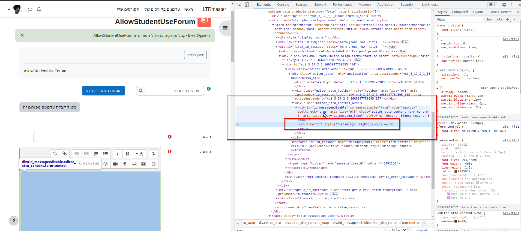Click the add discussion topic blue button
Screen dimensions: 521x231
(x=103, y=91)
